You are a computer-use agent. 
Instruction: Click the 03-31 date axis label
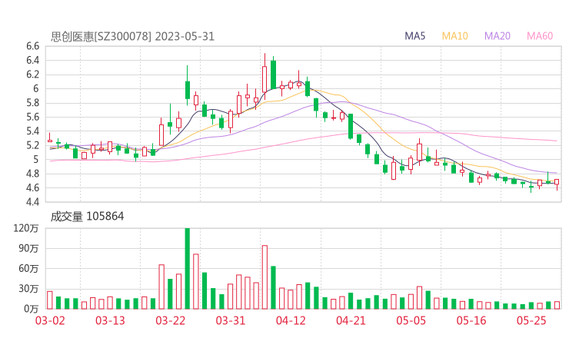[231, 320]
